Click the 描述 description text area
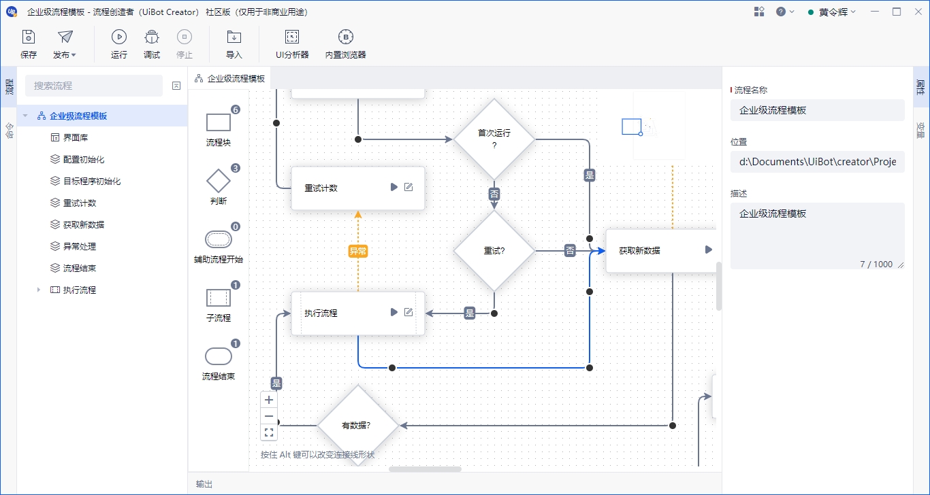This screenshot has width=930, height=495. pos(818,236)
